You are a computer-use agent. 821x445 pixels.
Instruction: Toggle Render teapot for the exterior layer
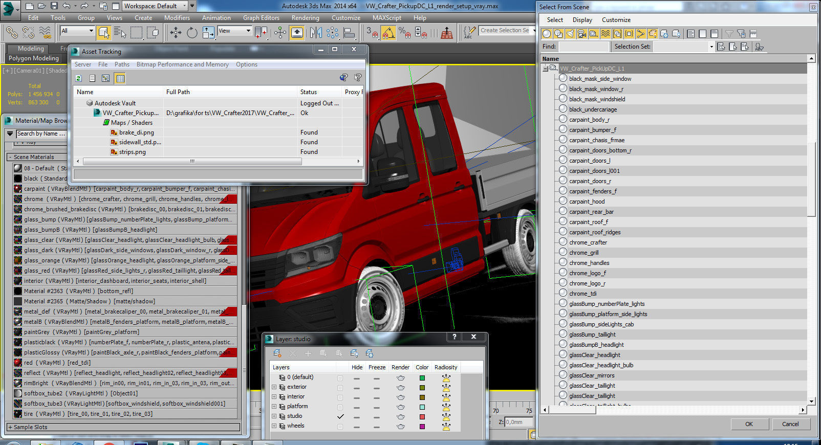(400, 388)
